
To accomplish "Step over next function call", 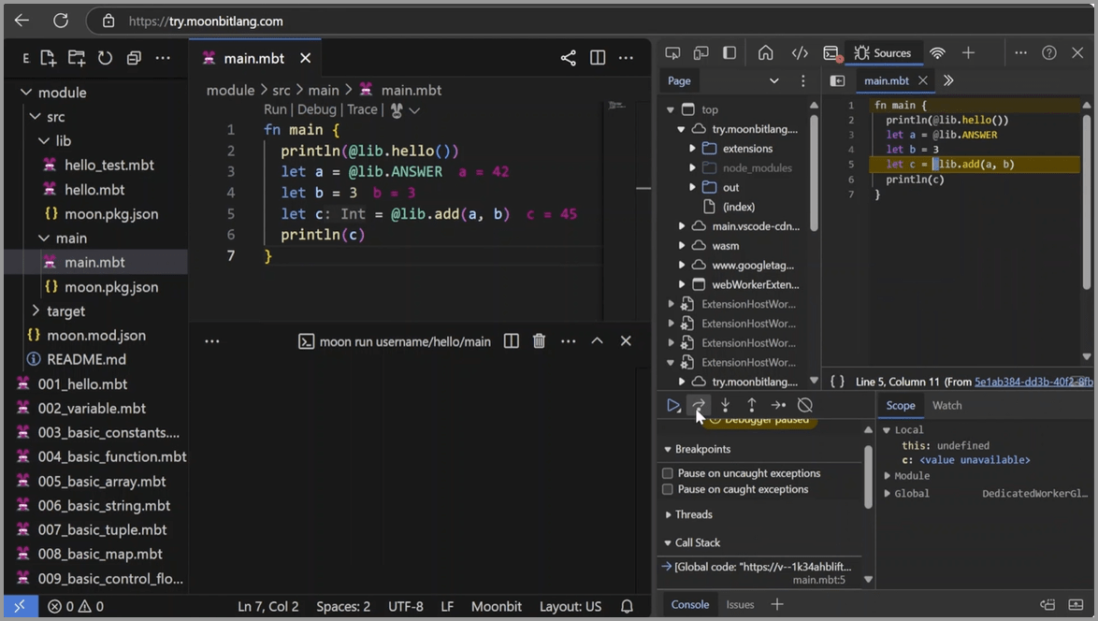I will coord(699,405).
